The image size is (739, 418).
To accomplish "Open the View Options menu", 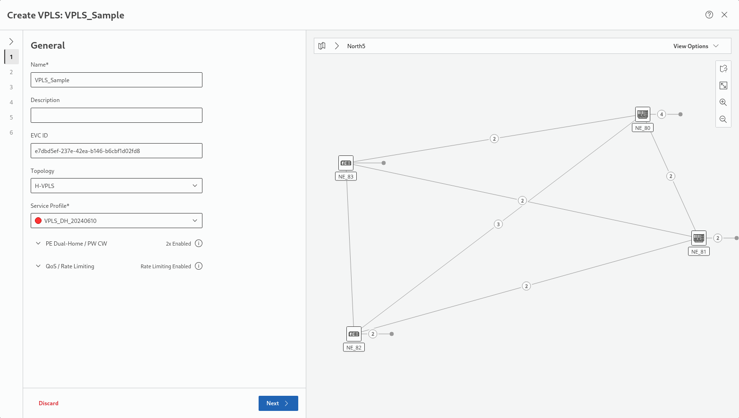I will tap(696, 46).
